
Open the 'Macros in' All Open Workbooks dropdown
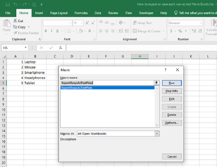pos(157,134)
